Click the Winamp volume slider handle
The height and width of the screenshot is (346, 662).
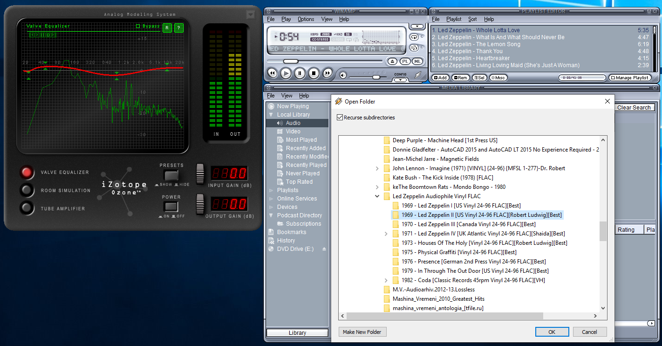tap(376, 77)
